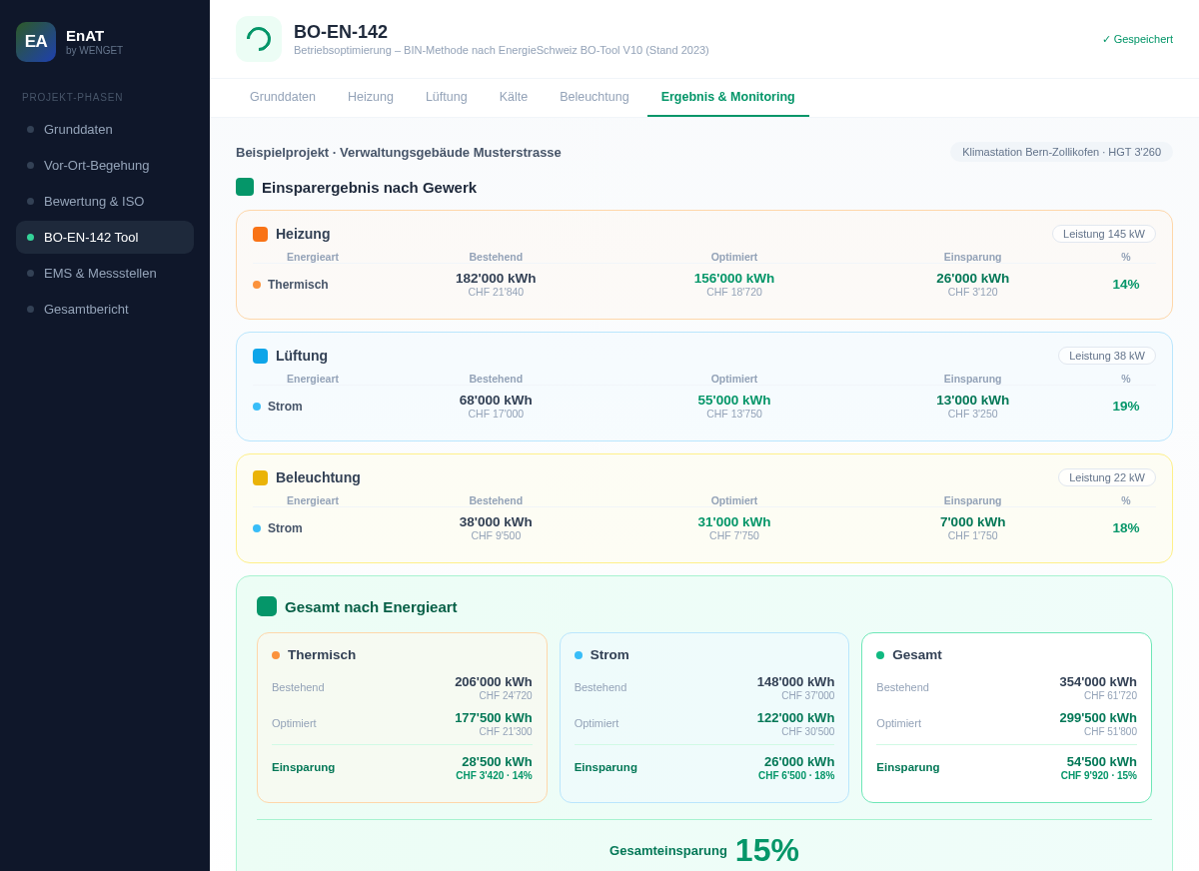Image resolution: width=1199 pixels, height=871 pixels.
Task: Click Gesamt bestehend 354'000 kWh value
Action: coord(1098,681)
